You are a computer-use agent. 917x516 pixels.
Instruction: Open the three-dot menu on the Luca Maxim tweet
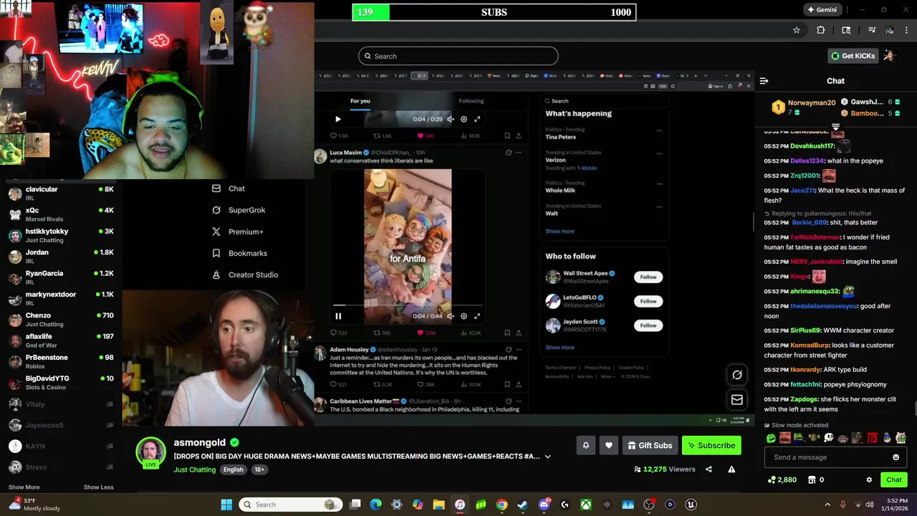[x=519, y=152]
